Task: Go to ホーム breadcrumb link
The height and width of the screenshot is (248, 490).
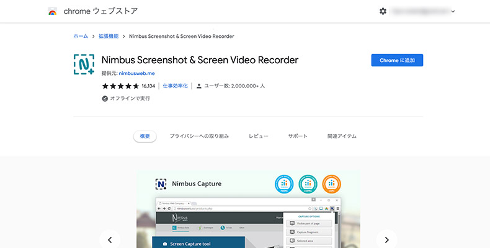Action: click(x=81, y=36)
